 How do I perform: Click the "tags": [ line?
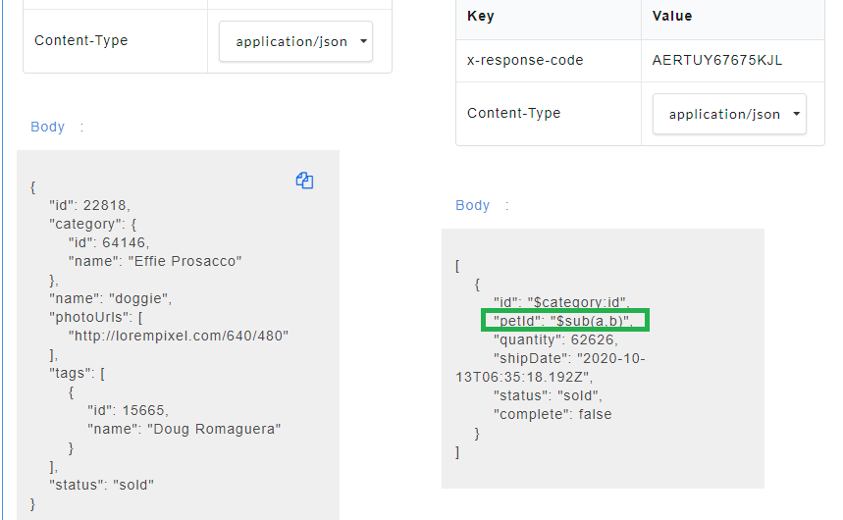77,373
